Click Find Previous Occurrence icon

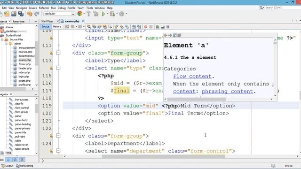click(94, 27)
